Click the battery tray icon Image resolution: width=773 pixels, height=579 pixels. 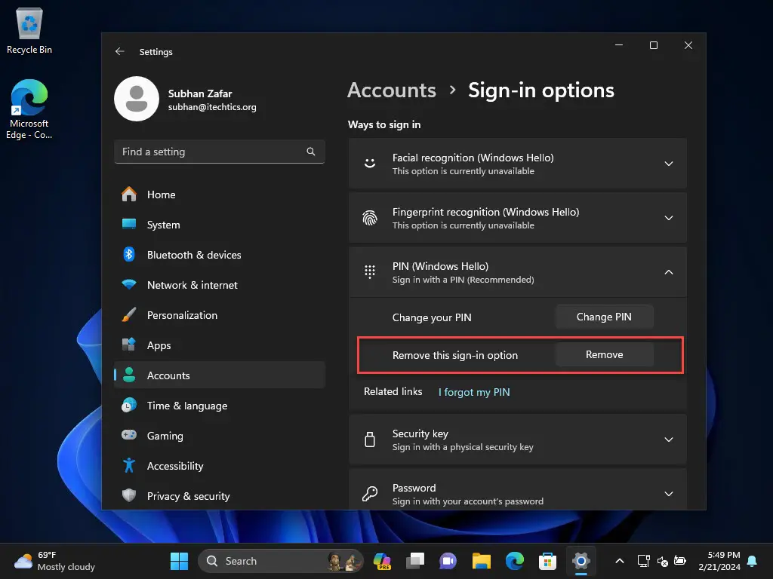[x=680, y=561]
